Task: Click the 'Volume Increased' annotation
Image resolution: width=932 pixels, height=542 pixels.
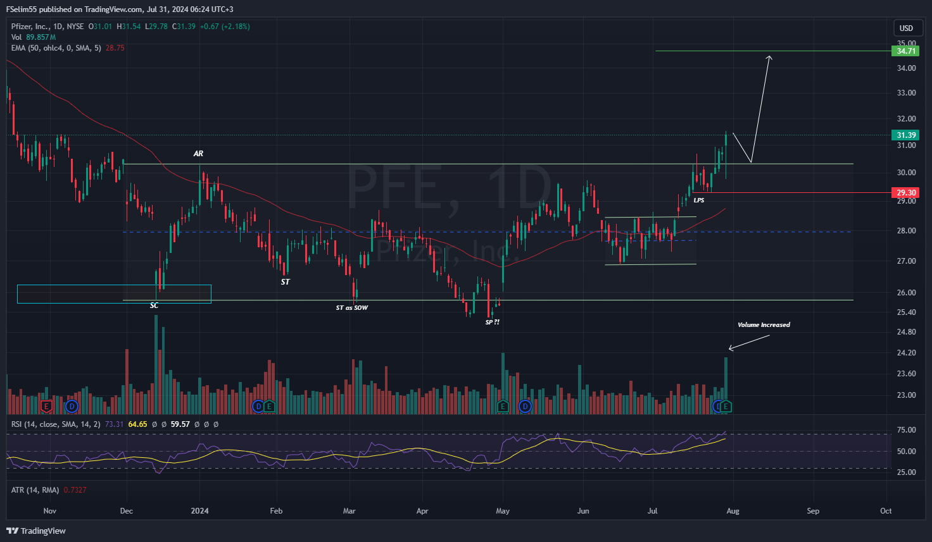Action: [x=764, y=325]
